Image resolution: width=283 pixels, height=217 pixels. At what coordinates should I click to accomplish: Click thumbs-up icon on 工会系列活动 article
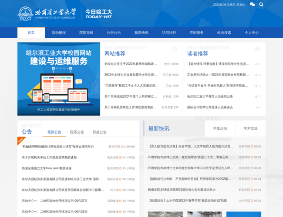pos(256,75)
